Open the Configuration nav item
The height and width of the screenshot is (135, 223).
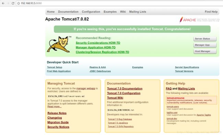coord(91,12)
